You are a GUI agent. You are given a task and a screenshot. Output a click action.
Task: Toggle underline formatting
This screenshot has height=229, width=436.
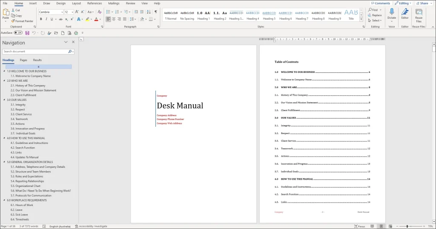(x=52, y=19)
